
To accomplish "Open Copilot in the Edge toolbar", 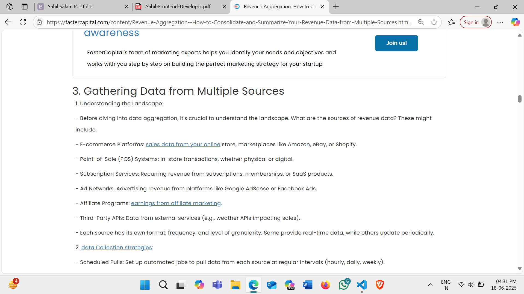I will [515, 22].
